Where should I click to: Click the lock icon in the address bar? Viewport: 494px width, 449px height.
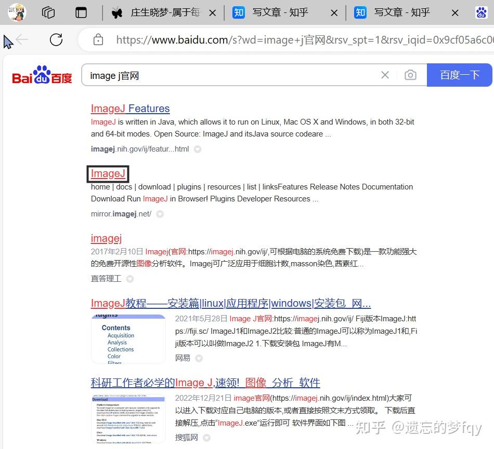click(x=98, y=39)
